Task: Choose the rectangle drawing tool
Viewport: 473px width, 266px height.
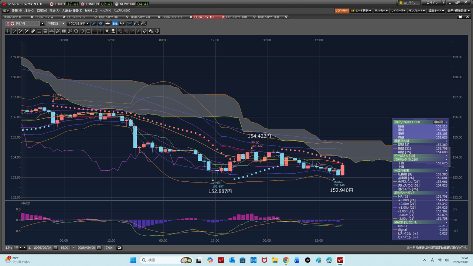Action: (89, 31)
